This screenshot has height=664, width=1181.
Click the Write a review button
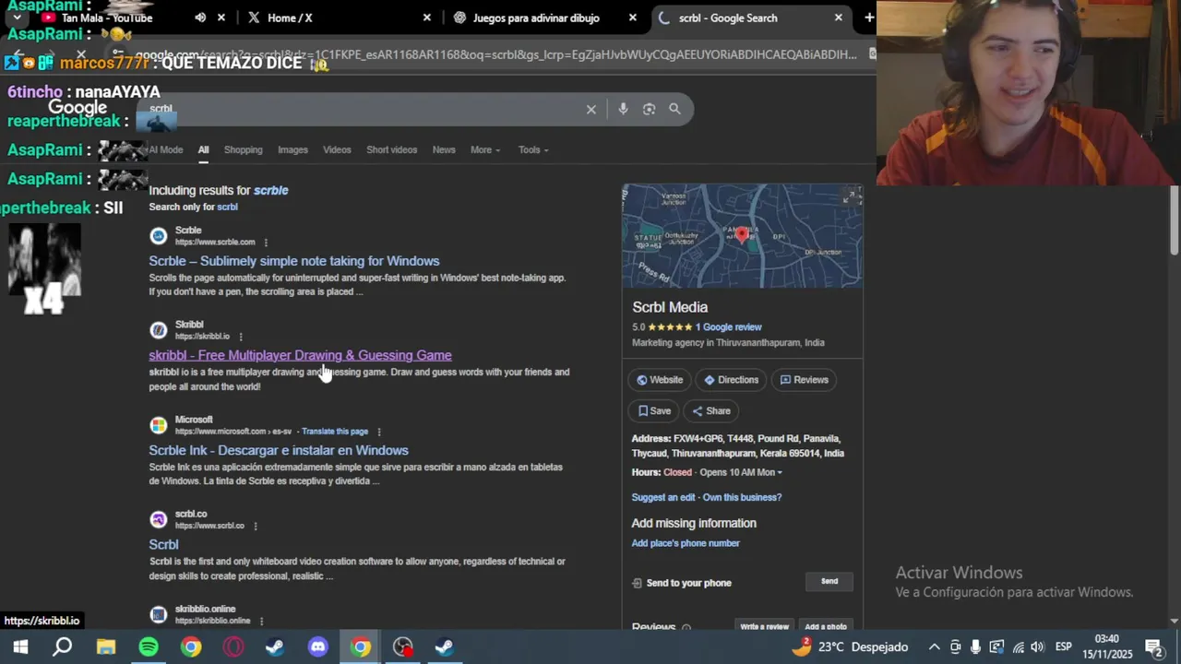coord(764,626)
